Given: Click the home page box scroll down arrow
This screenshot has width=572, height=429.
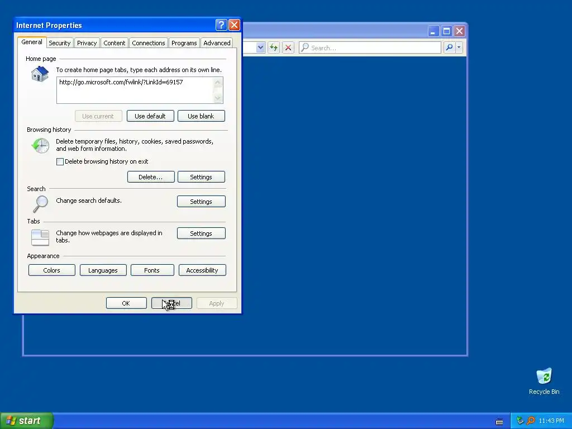Looking at the screenshot, I should (x=218, y=98).
